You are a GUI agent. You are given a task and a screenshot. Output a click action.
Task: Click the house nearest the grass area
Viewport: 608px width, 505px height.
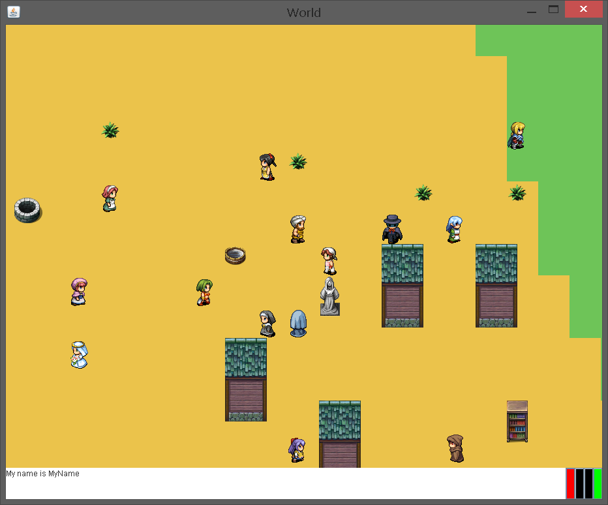(x=496, y=286)
